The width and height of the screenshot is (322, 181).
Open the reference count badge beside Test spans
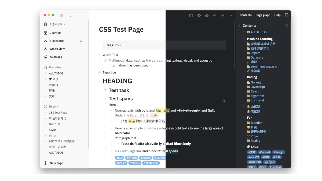224,101
